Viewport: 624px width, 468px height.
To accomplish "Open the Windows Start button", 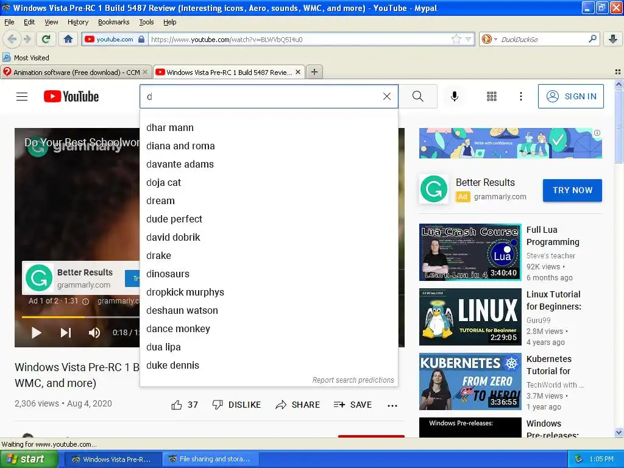I will (x=29, y=459).
